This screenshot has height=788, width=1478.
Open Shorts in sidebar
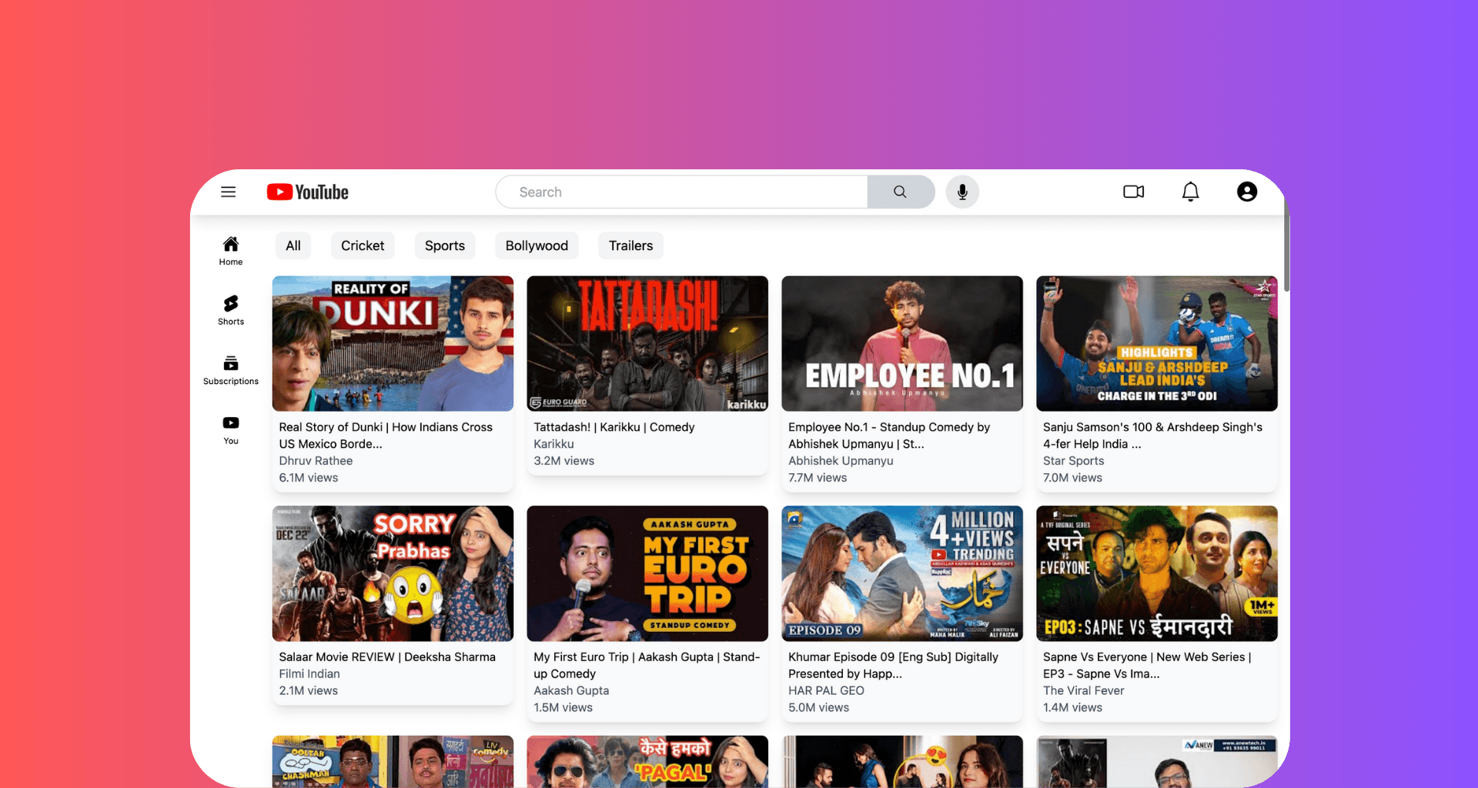point(231,310)
